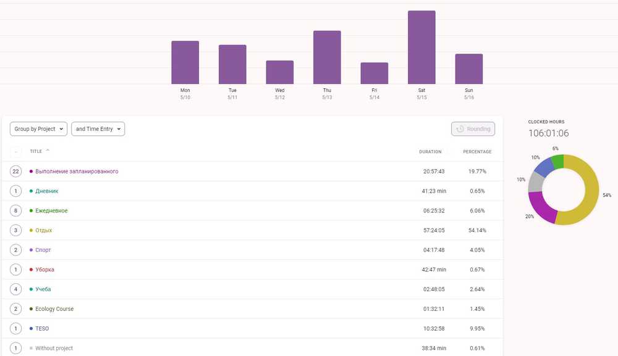This screenshot has height=356, width=618.
Task: Click the count circle for Without project
Action: pos(16,349)
